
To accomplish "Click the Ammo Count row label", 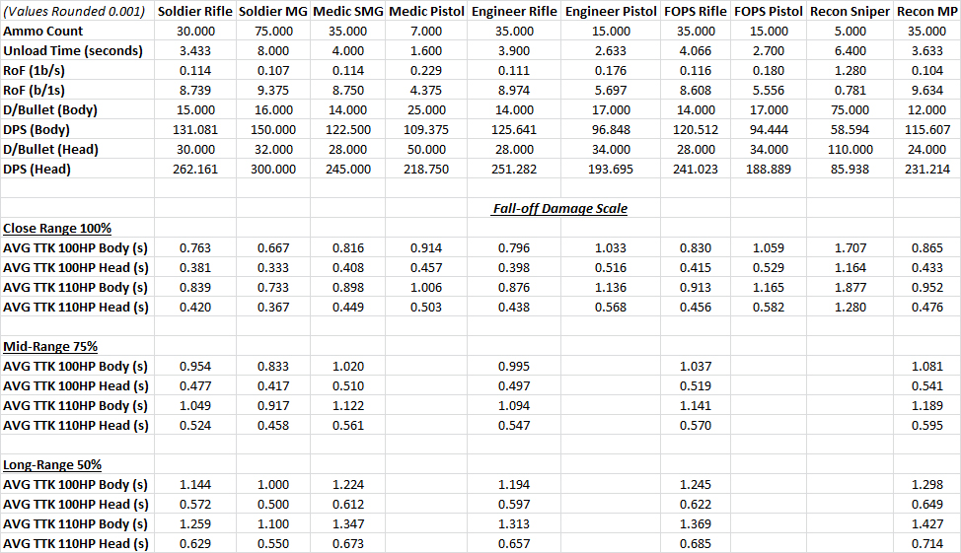I will pyautogui.click(x=43, y=32).
